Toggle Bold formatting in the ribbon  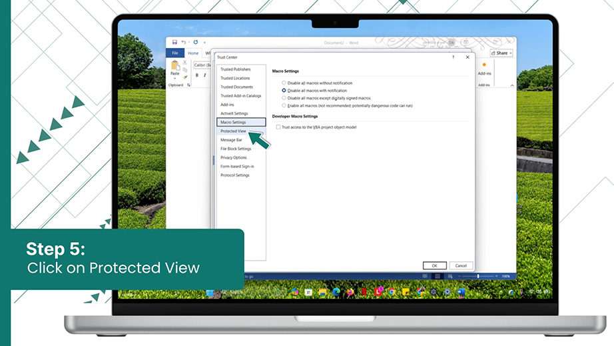click(197, 75)
